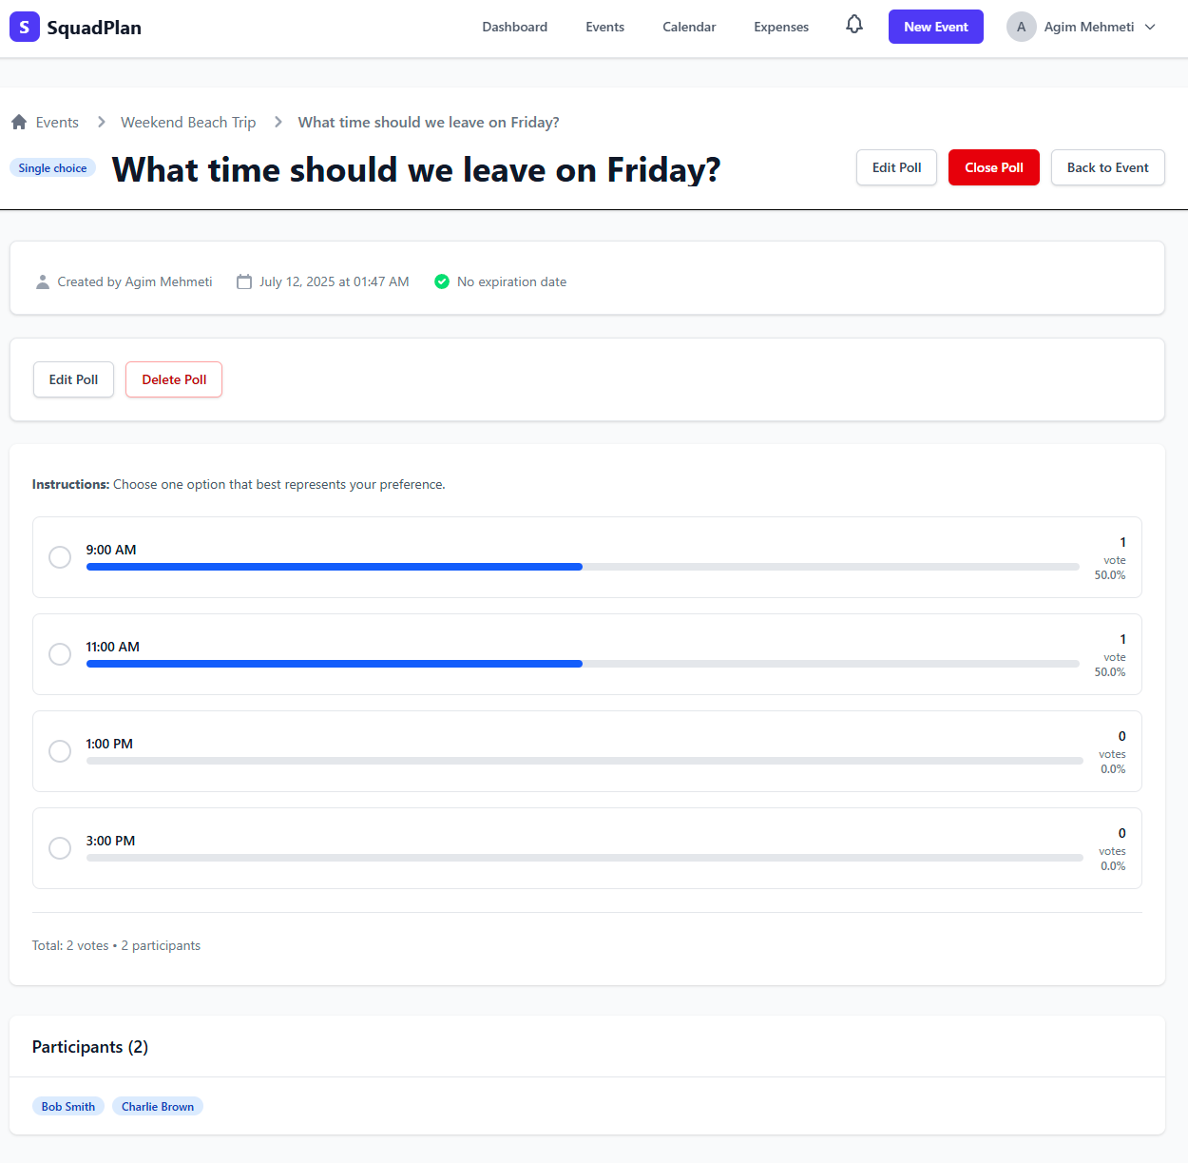Expand the account menu chevron
Screen dimensions: 1188x1163
pos(1150,27)
